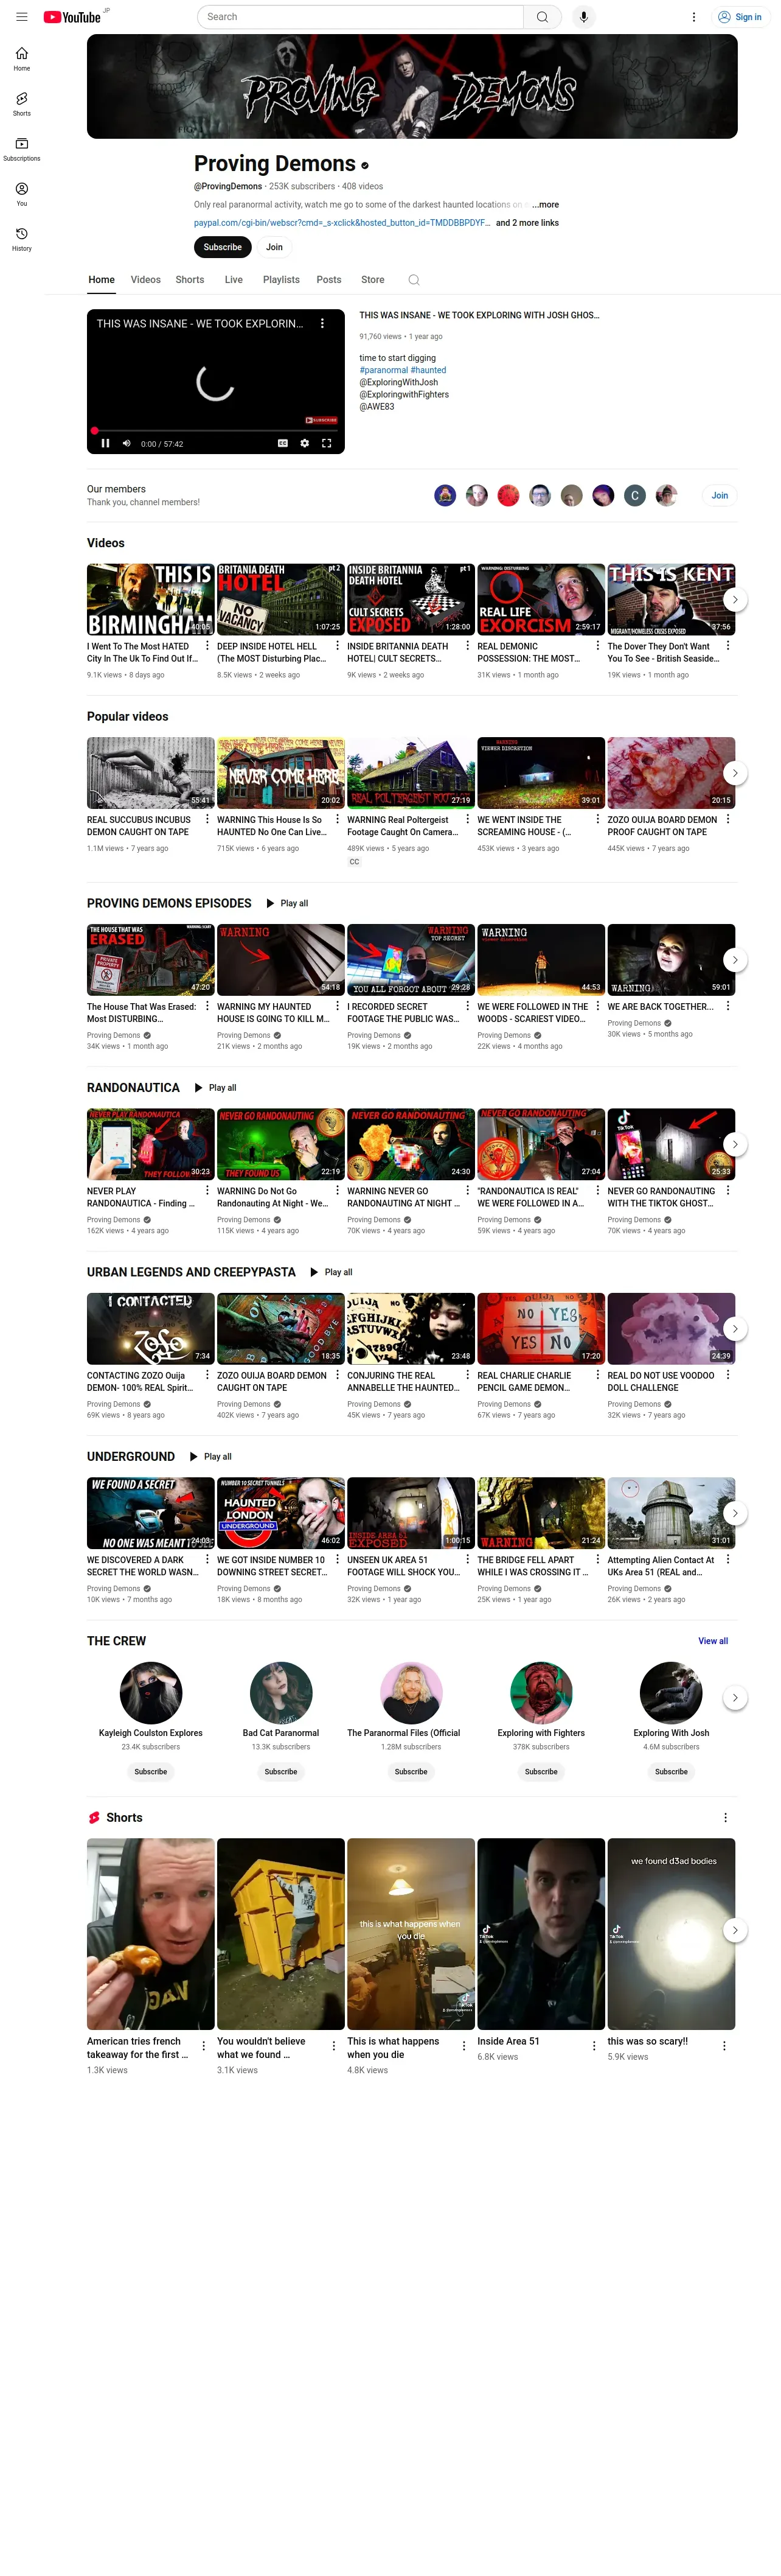
Task: Click Join next to Subscribe button
Action: (x=275, y=247)
